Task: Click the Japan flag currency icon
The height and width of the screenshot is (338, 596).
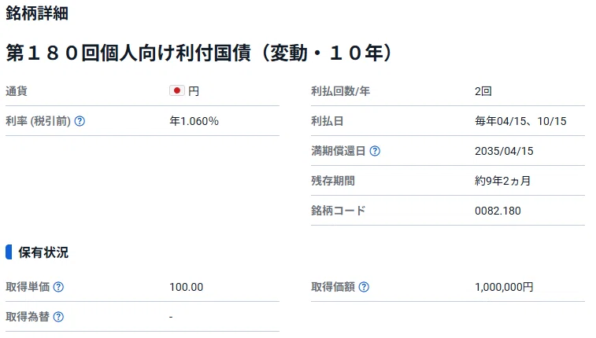Action: coord(176,90)
